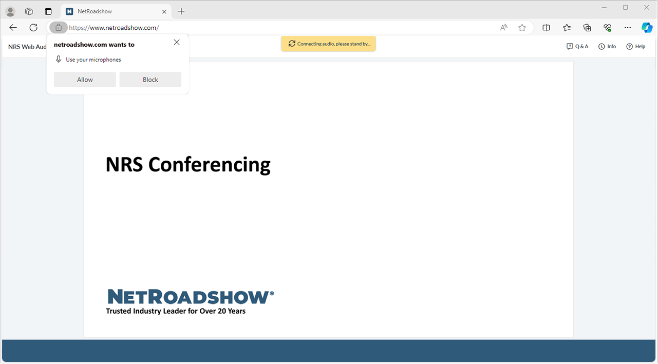Open the browser profile avatar
This screenshot has width=658, height=364.
coord(10,11)
